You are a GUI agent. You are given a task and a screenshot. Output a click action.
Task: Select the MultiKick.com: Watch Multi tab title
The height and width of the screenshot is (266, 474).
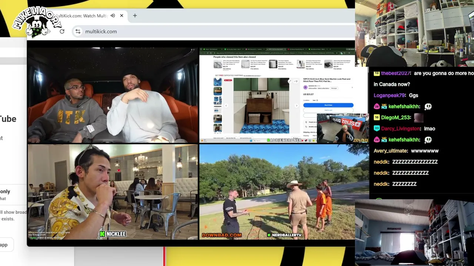point(81,16)
